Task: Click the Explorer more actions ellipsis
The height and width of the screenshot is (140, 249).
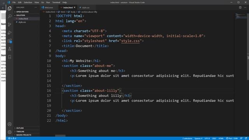Action: (35, 7)
